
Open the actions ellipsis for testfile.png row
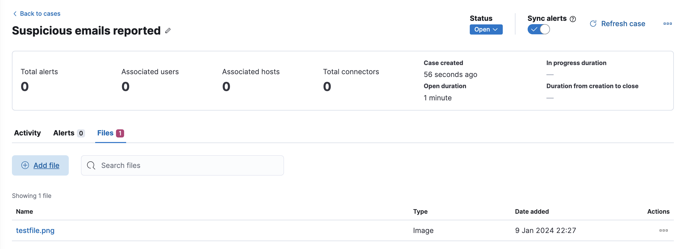click(663, 230)
